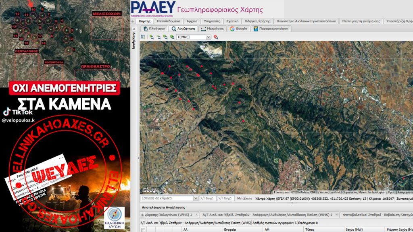Open the Πείτε μας τη γνώμη σας tab
413x232 pixels.
[x=361, y=21]
